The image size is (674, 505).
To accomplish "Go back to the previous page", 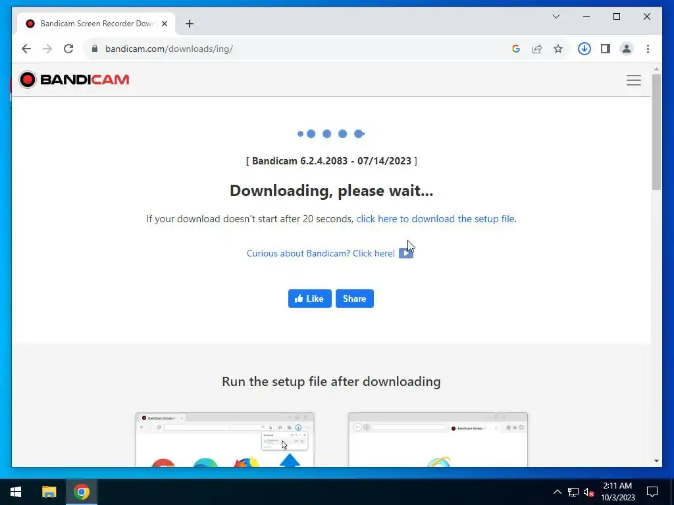I will point(26,49).
